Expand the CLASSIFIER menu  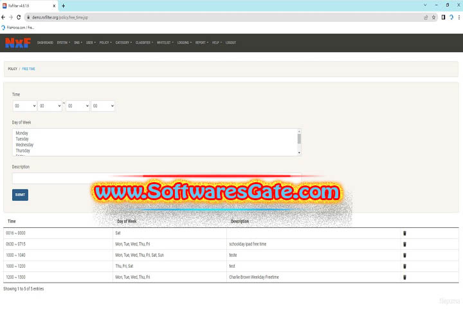[144, 42]
